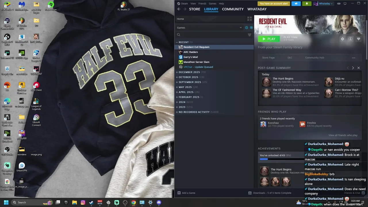Open the green notifications bell
Screen dimensions: 368x207
tap(306, 3)
